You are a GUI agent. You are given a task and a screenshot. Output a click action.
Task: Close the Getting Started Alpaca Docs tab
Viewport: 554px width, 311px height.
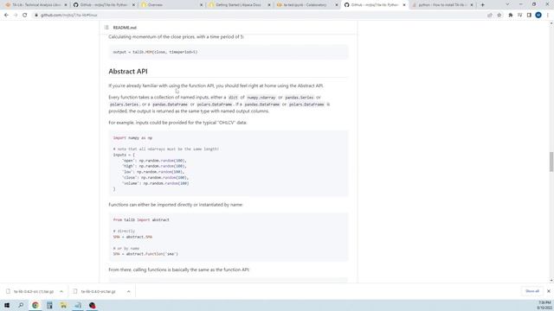[x=269, y=5]
